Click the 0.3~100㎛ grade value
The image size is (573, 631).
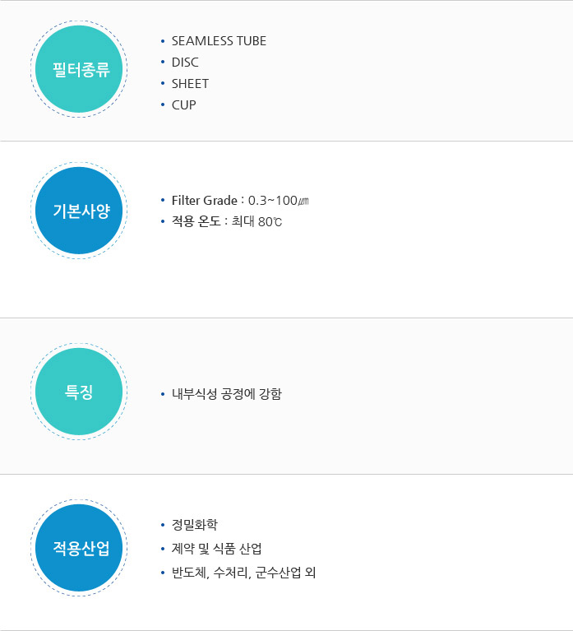[278, 201]
